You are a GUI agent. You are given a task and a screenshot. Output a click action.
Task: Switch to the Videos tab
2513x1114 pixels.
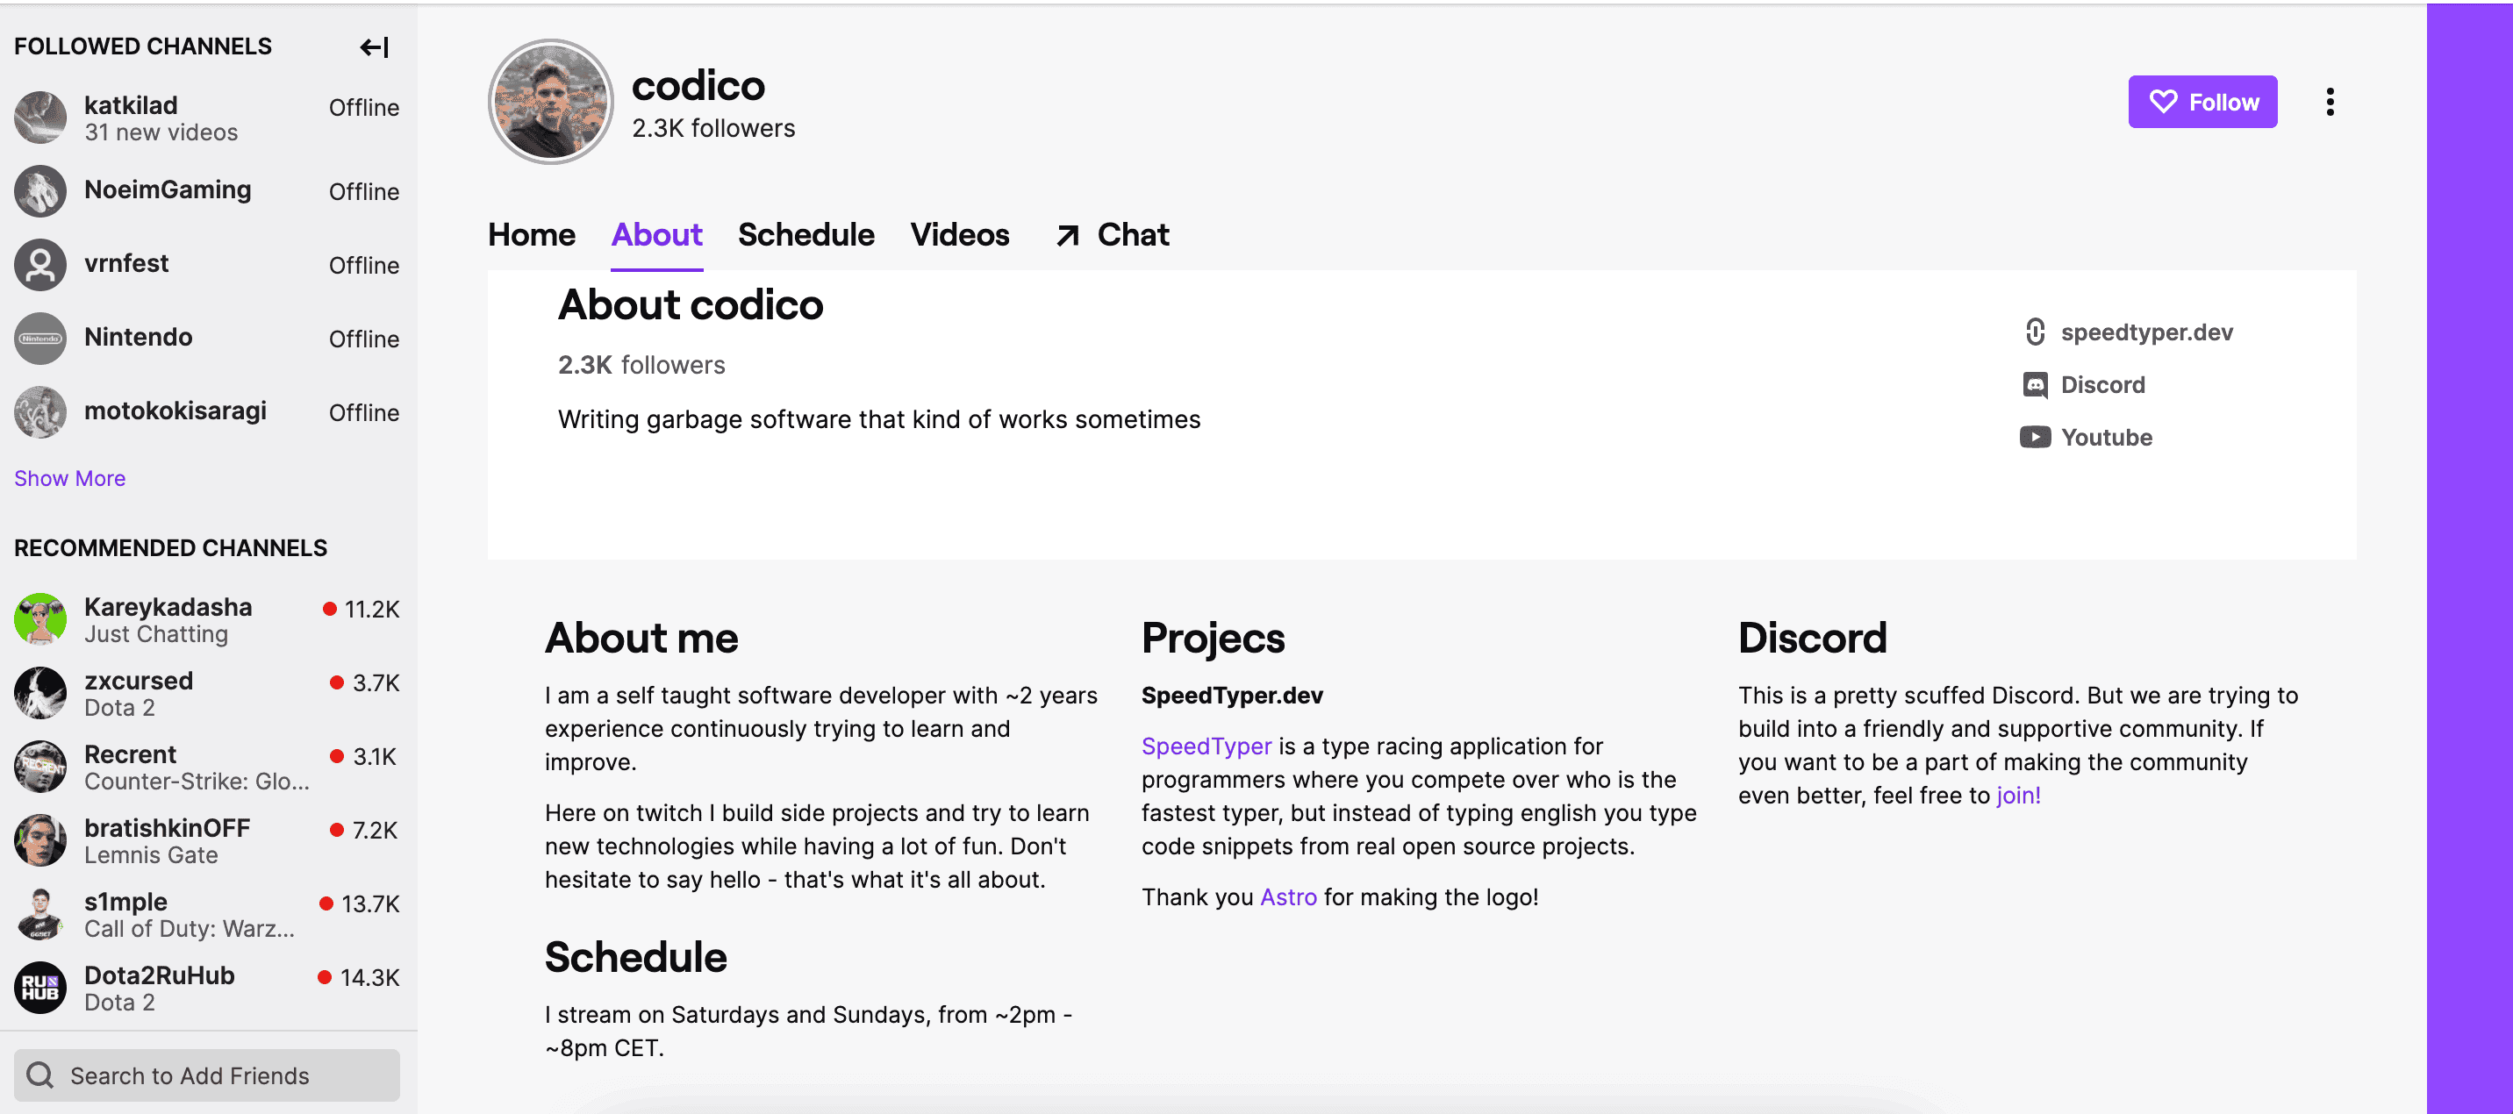pos(959,234)
